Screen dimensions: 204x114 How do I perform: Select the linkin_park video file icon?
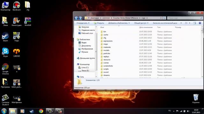pos(17,83)
